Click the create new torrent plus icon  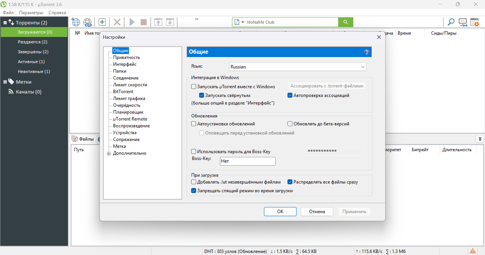pyautogui.click(x=102, y=22)
